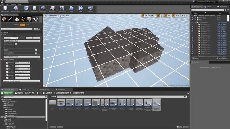230x129 pixels.
Task: Select the Landscape mode icon
Action: pos(17,19)
